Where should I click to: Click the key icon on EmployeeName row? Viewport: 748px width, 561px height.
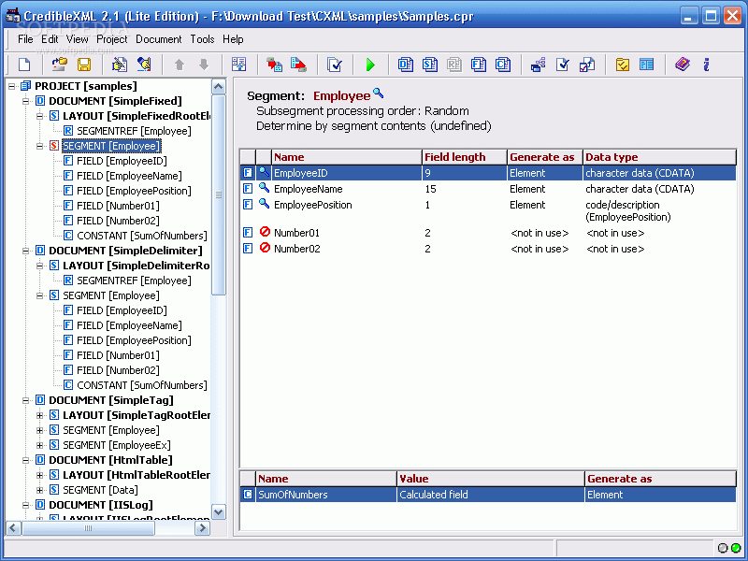(x=264, y=188)
